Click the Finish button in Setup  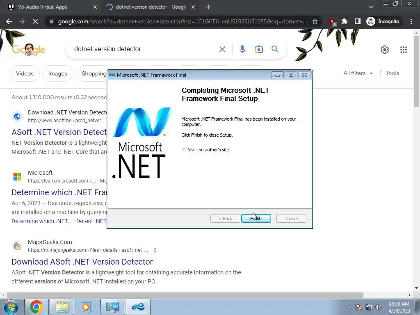tap(256, 219)
